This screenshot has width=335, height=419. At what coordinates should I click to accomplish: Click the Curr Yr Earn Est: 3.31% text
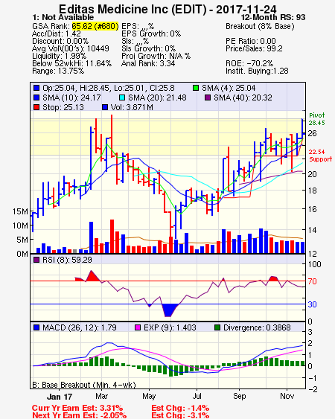point(77,408)
